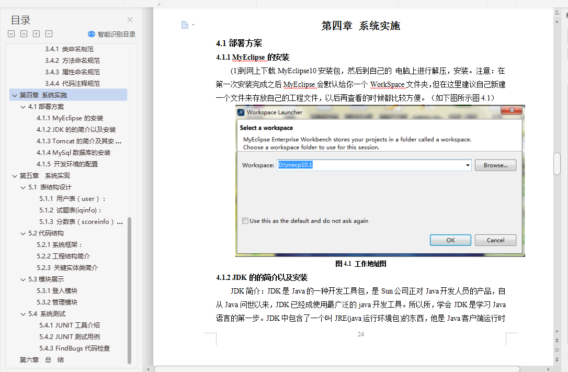
Task: Click the 智能识别目录 text link
Action: click(x=116, y=34)
